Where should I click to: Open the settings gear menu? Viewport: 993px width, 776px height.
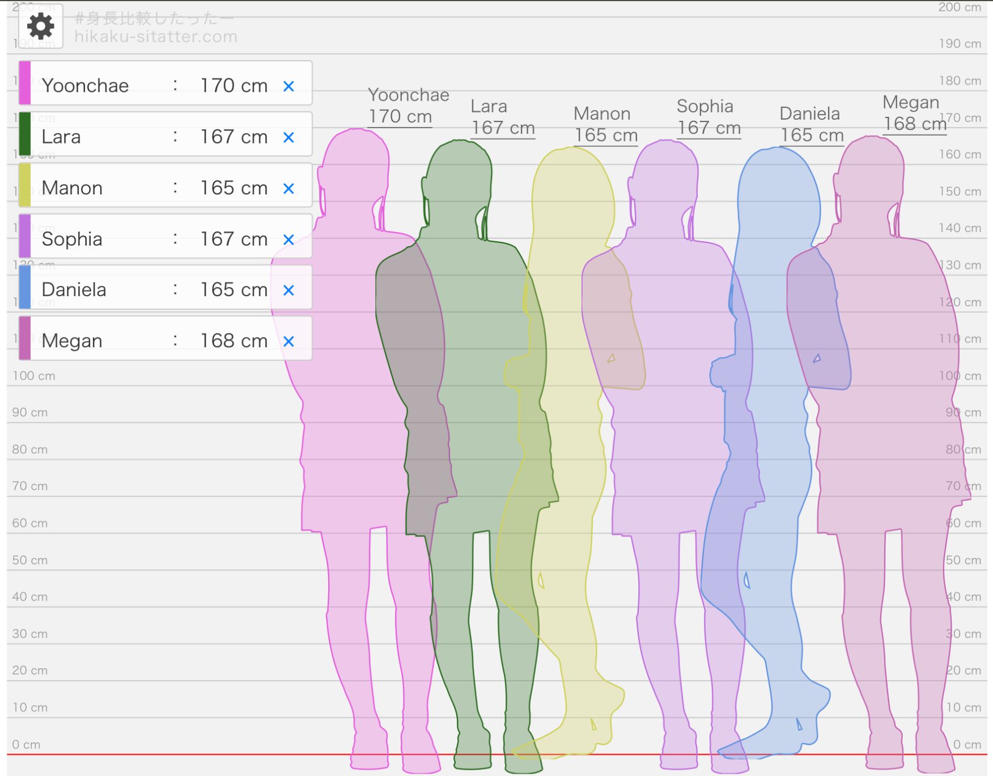40,26
